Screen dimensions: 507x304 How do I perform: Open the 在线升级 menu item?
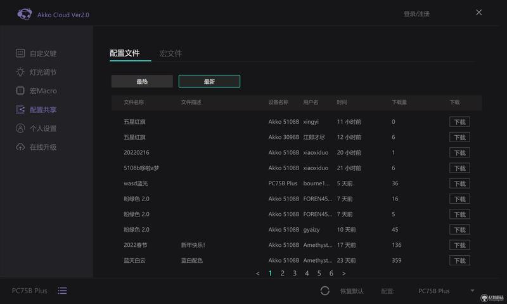[x=43, y=147]
